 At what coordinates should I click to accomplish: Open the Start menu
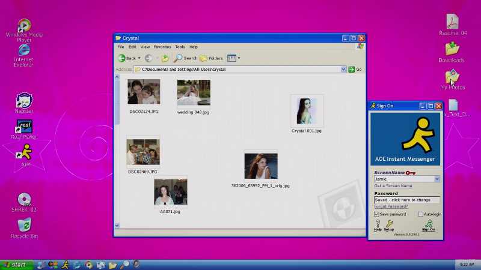16,265
